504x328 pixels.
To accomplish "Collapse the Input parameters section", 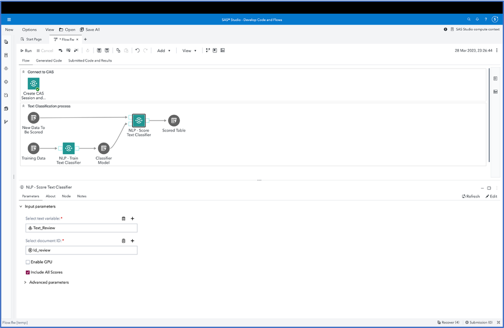I will (21, 207).
